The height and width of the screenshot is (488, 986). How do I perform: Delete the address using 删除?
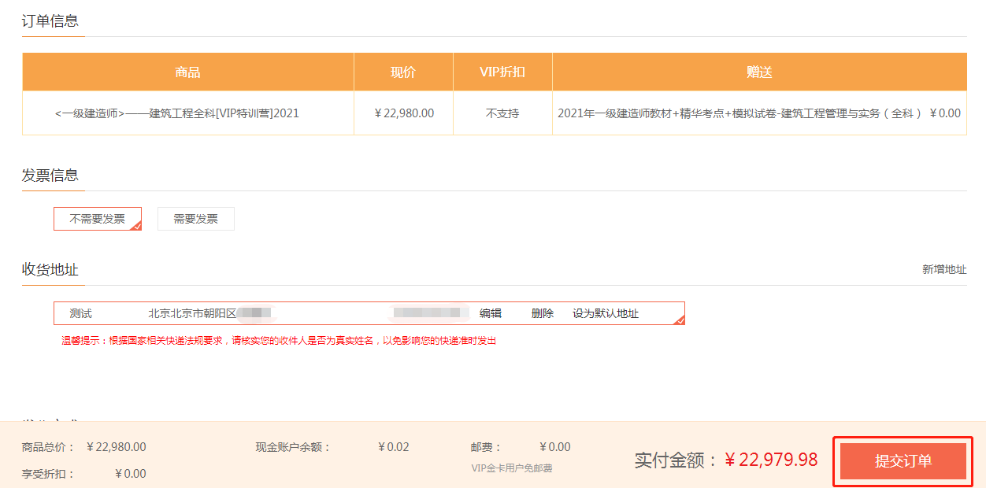coord(542,313)
